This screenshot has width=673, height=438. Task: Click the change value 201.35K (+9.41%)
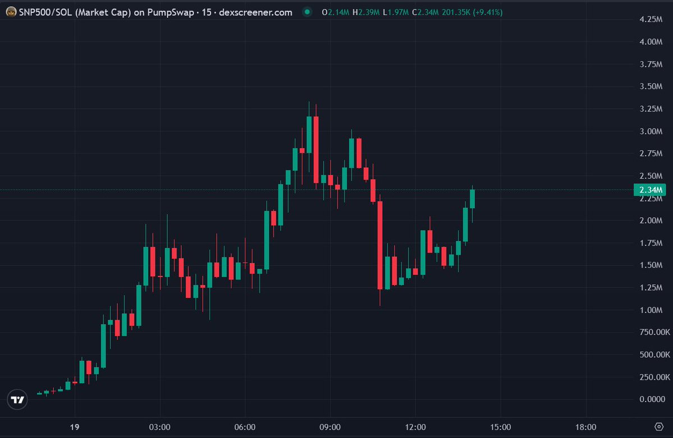click(472, 12)
